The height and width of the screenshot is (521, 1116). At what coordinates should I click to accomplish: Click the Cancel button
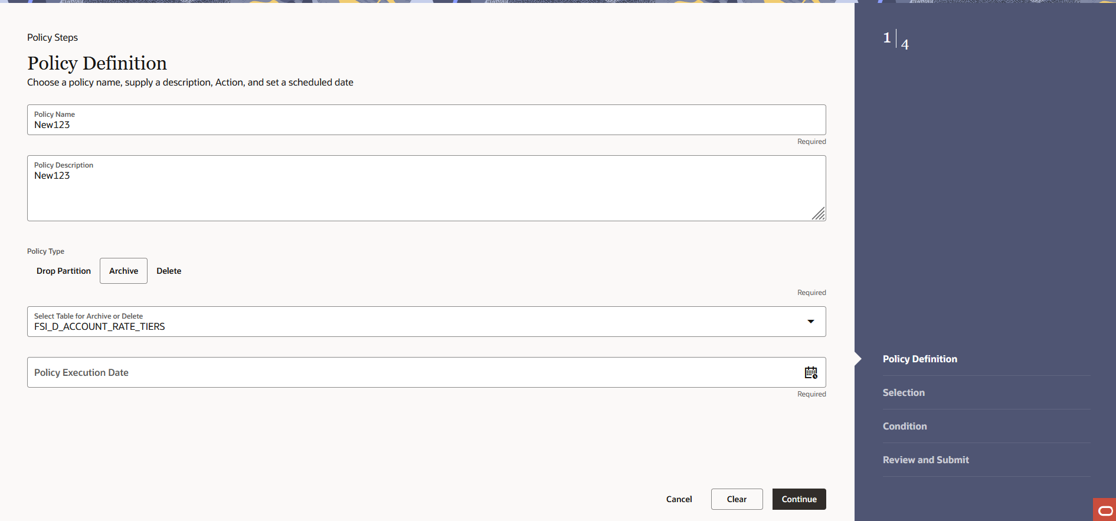coord(679,499)
